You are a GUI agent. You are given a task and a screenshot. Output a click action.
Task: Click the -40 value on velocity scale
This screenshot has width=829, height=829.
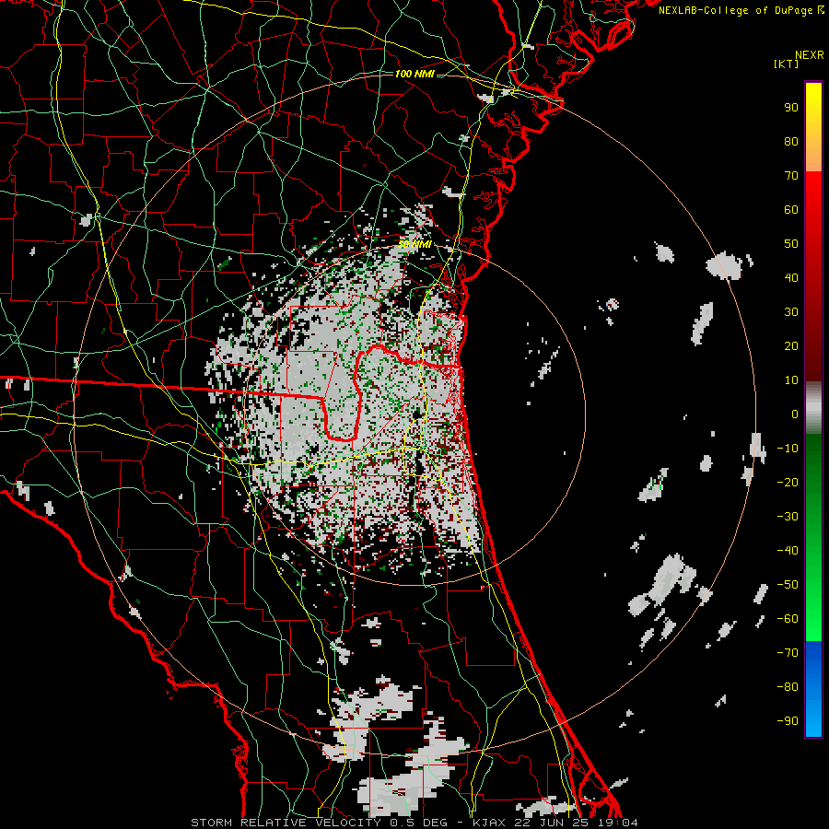pos(788,551)
